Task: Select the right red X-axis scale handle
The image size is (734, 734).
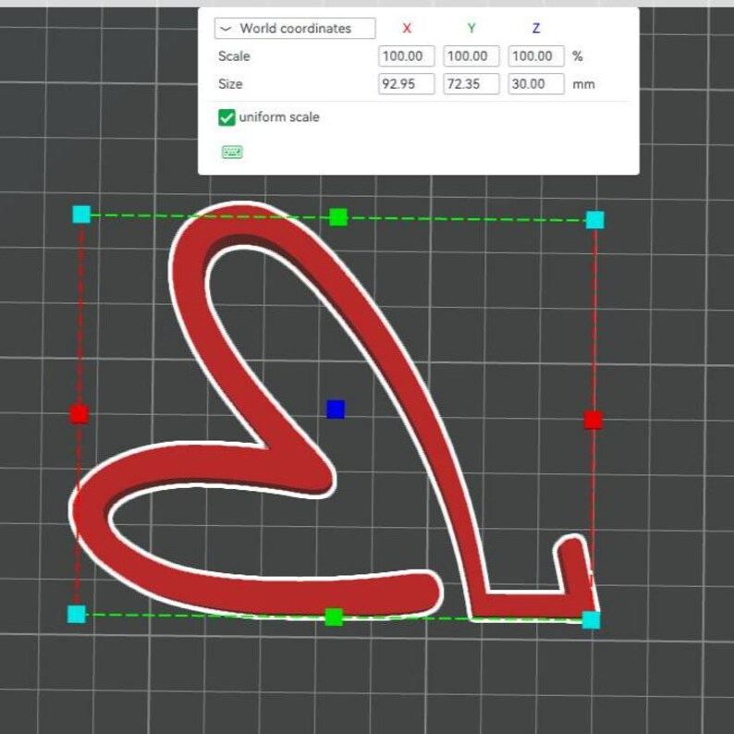Action: click(x=593, y=420)
